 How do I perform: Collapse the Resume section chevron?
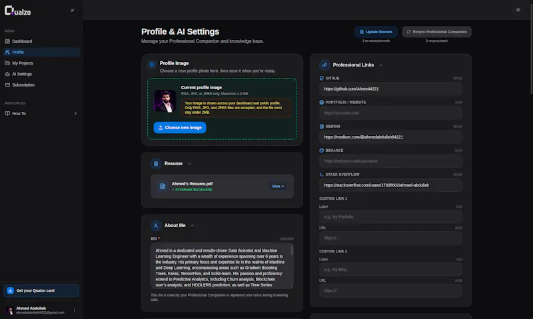coord(189,164)
